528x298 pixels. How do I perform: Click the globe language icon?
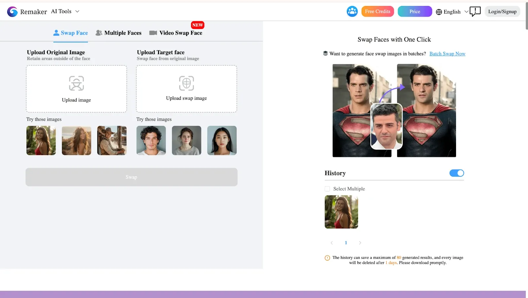(439, 12)
